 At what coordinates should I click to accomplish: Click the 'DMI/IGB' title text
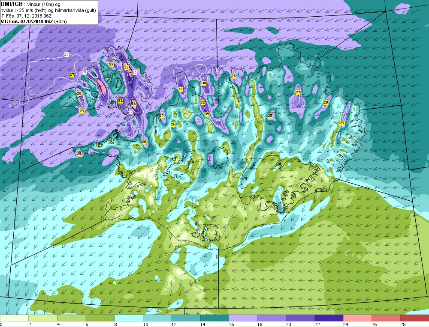point(12,4)
